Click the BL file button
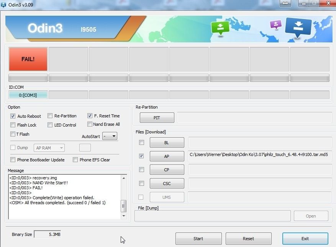 click(x=167, y=142)
